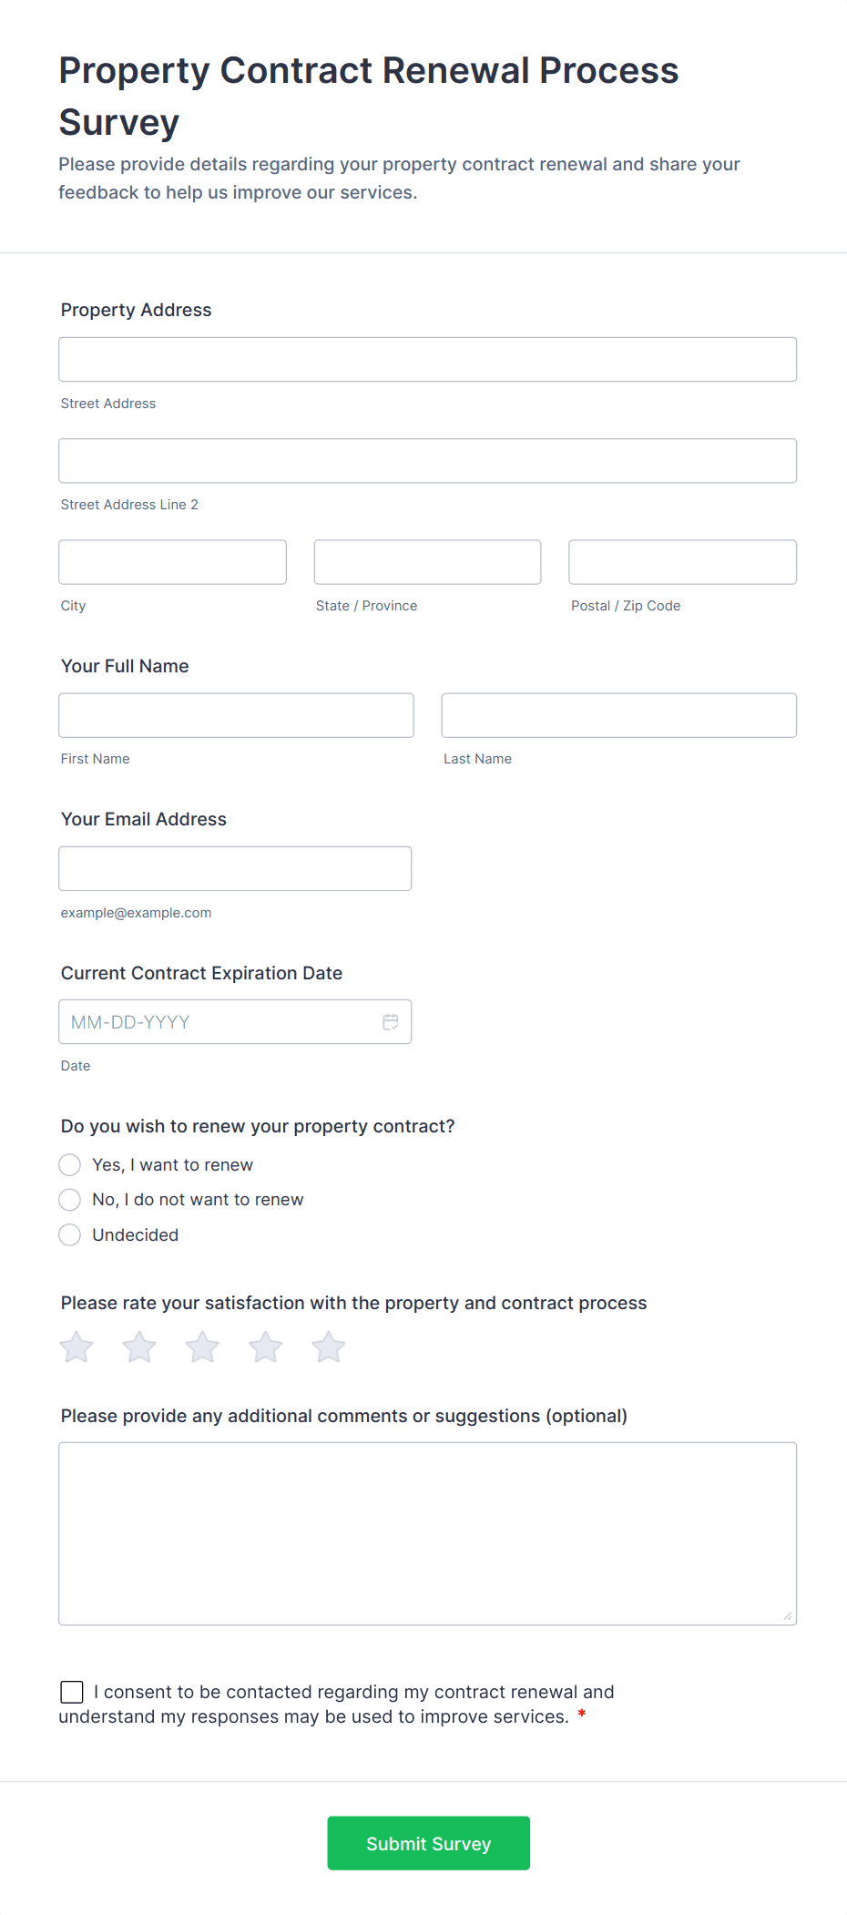This screenshot has width=847, height=1915.
Task: Select 'No, I do not want to renew'
Action: point(70,1200)
